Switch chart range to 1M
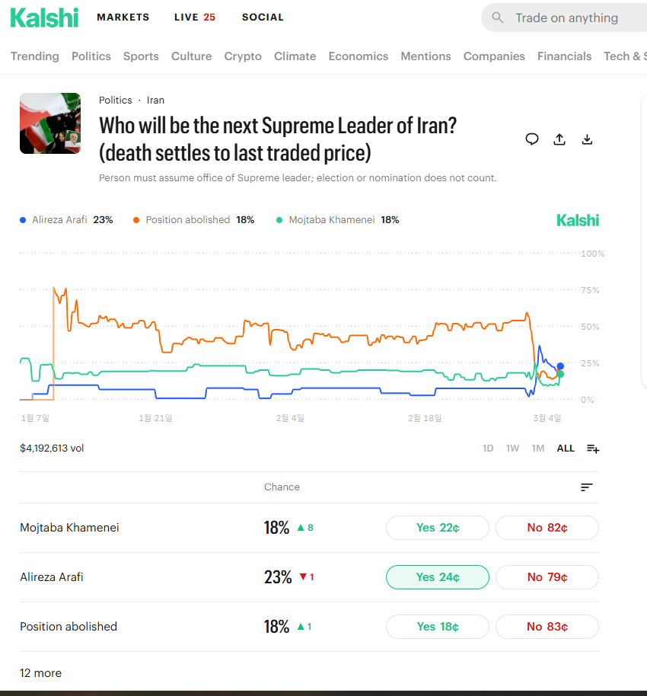647x696 pixels. point(538,449)
